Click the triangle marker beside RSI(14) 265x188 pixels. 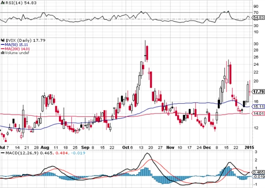click(x=2, y=3)
